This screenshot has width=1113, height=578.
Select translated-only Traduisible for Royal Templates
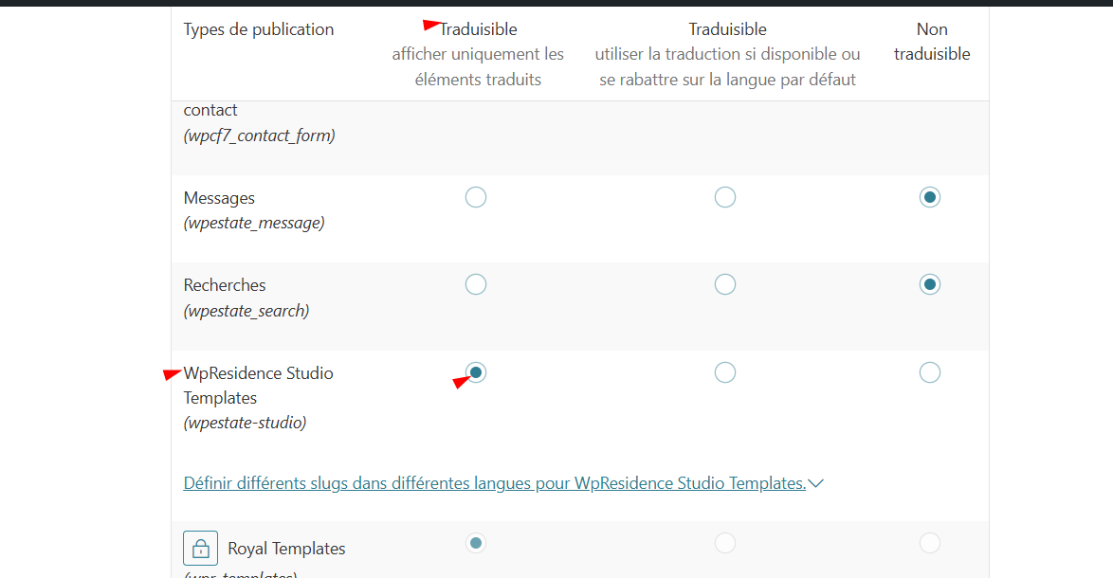(x=476, y=543)
